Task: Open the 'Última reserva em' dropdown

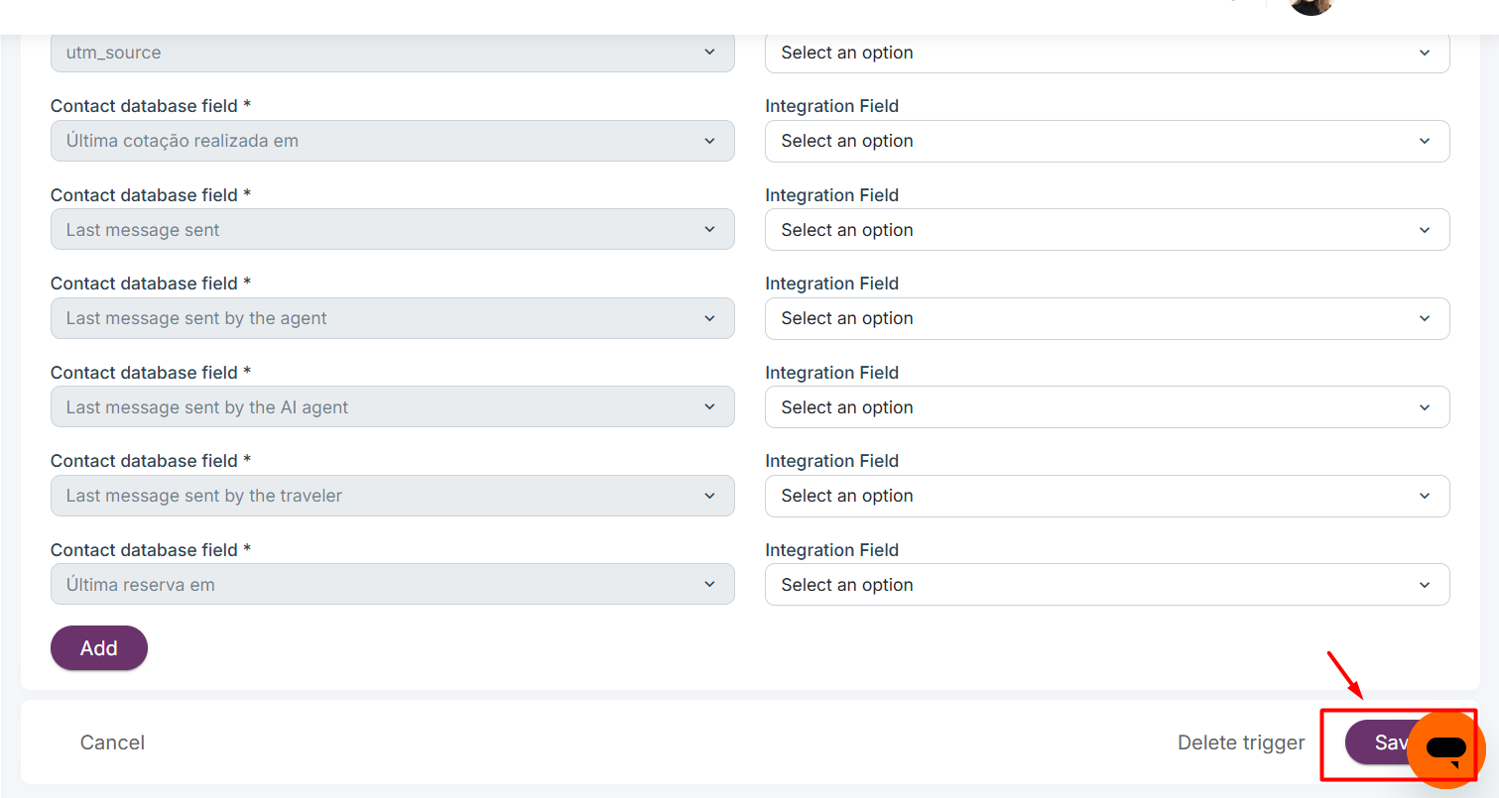Action: pyautogui.click(x=393, y=585)
